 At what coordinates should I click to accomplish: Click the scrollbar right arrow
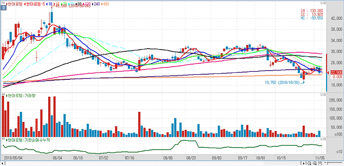point(304,163)
